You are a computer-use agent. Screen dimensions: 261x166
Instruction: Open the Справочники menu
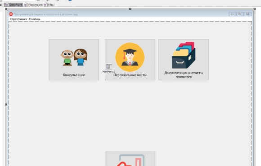click(18, 19)
